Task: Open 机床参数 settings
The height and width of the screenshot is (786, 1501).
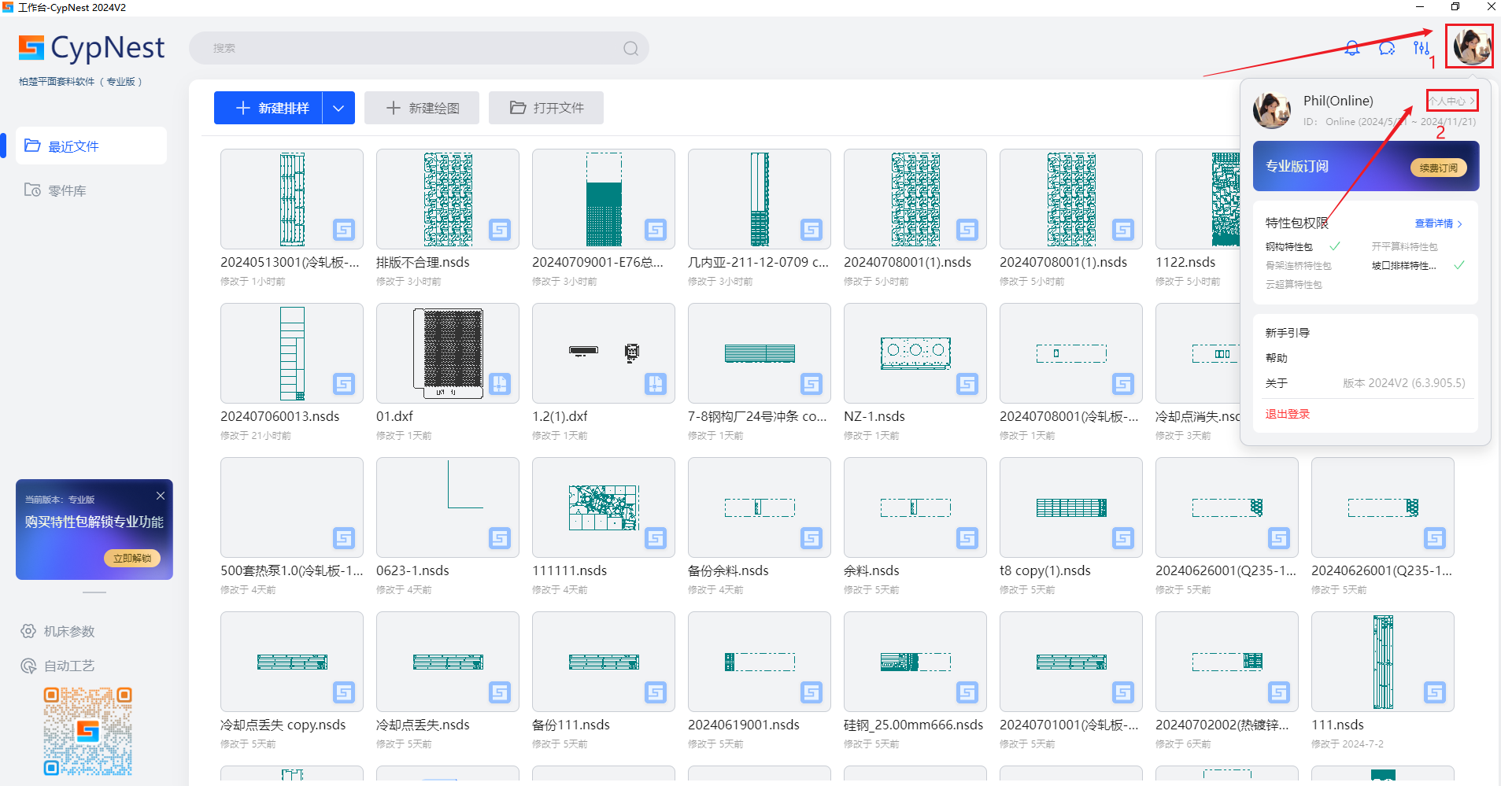Action: (x=58, y=631)
